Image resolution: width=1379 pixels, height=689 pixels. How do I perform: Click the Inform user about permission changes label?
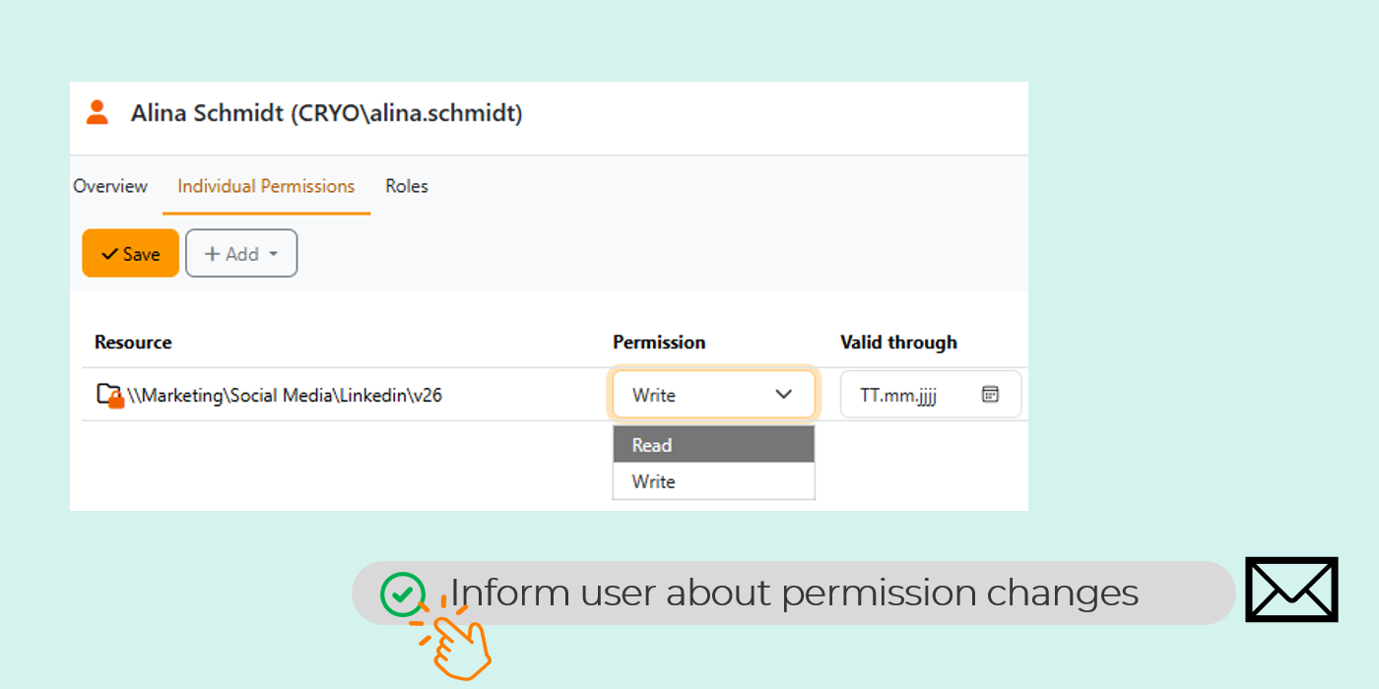(794, 593)
